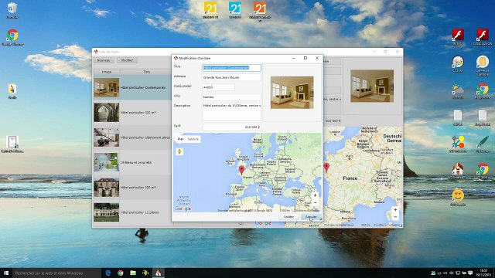
Task: Open the Flash file labeled CONCLUSION
Action: [x=483, y=36]
